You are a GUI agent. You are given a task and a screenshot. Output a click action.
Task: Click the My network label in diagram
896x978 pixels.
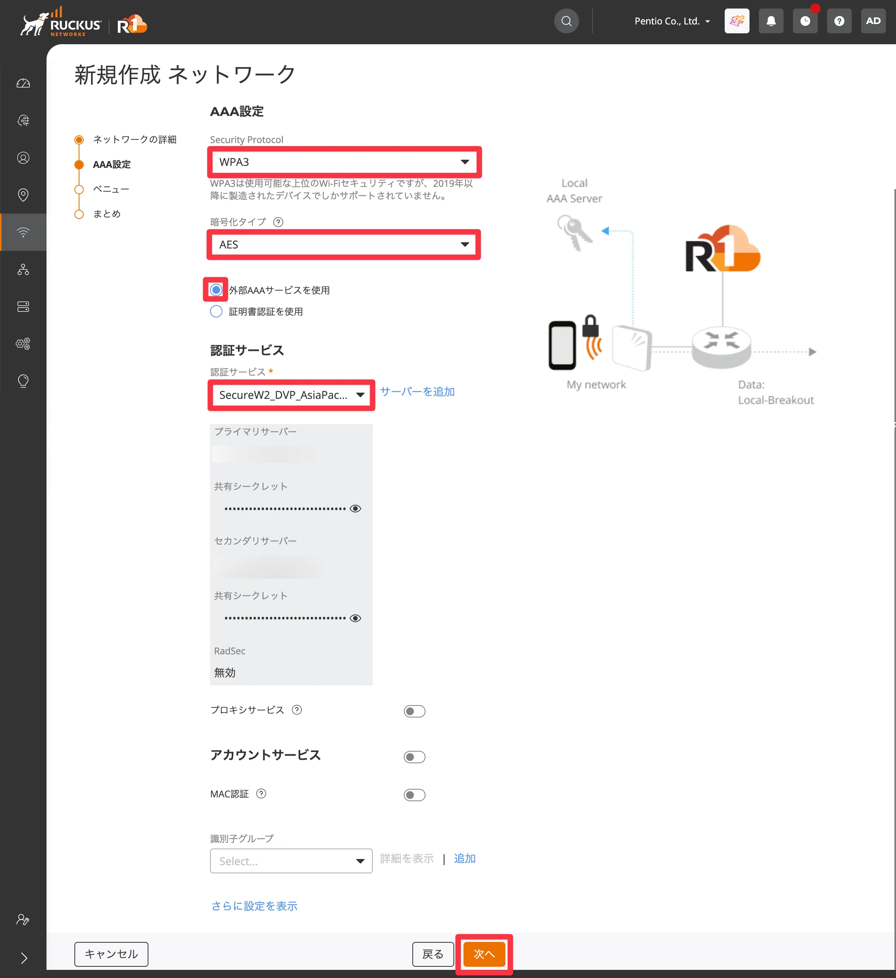point(596,385)
